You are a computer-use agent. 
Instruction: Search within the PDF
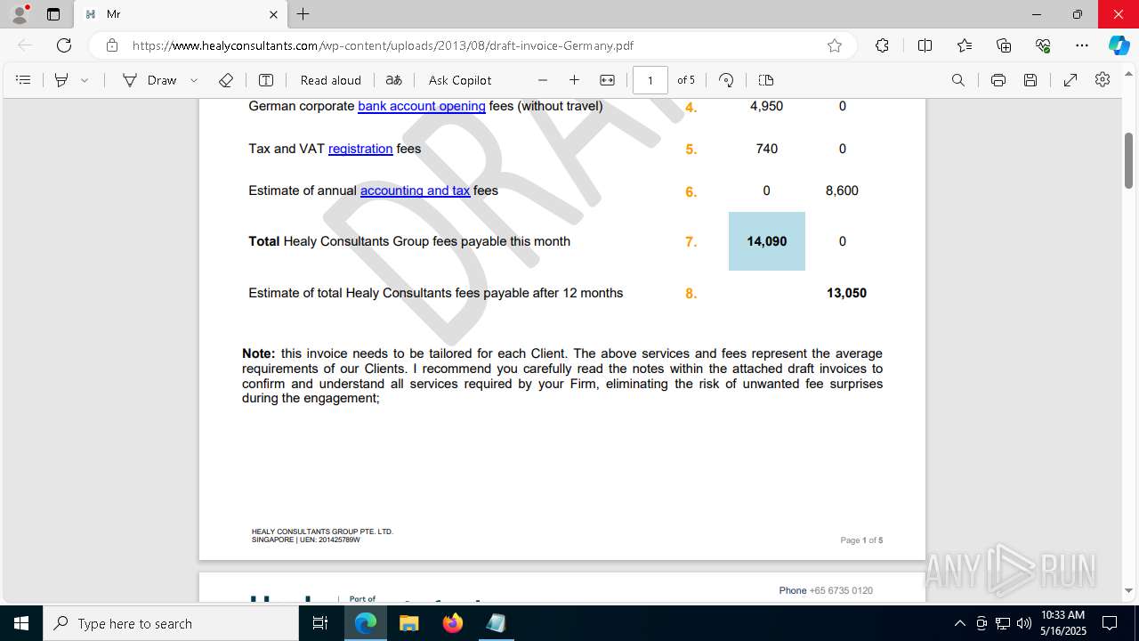click(958, 80)
